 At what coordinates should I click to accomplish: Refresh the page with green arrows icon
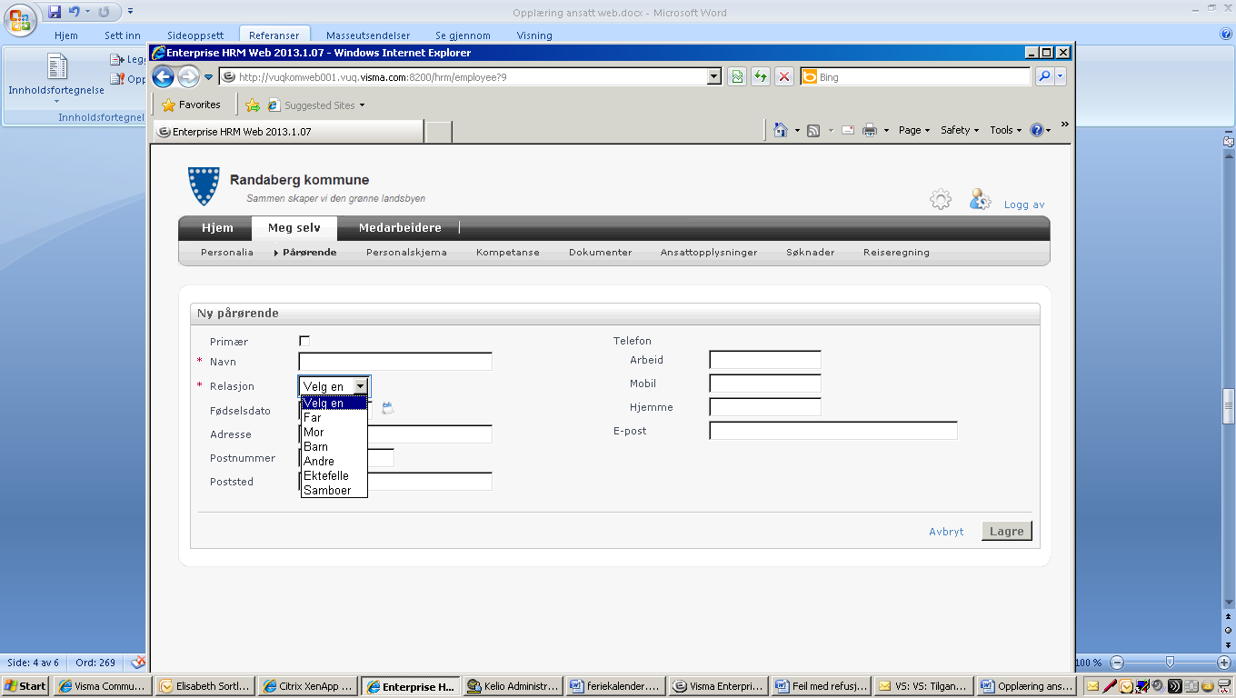(x=761, y=77)
